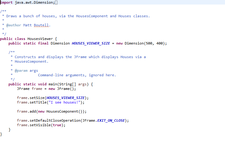225x158 pixels.
Task: Click 'HOUSES_VIEWER_SIZE' inside the setSize call
Action: point(66,98)
